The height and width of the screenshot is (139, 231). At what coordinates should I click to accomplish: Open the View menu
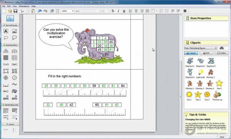15,6
